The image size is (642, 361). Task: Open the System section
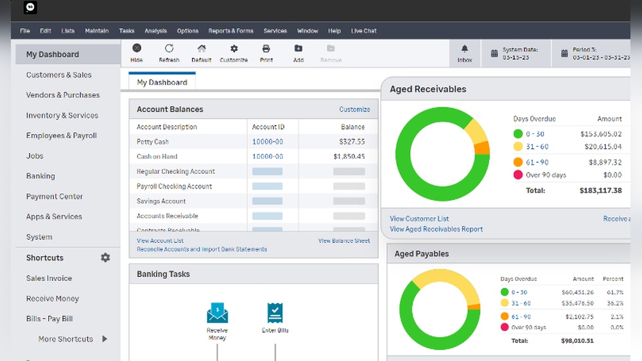tap(39, 237)
